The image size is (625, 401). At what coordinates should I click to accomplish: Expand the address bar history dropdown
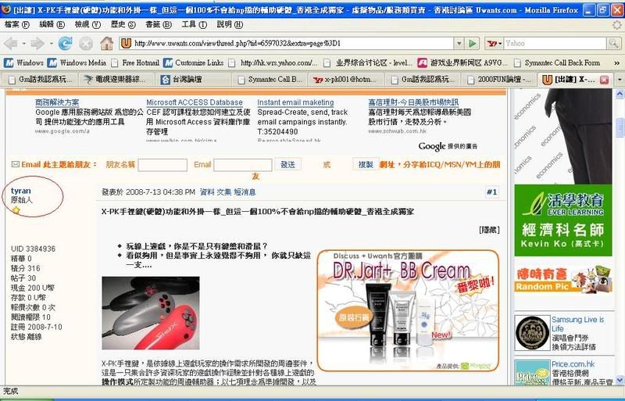(x=459, y=43)
